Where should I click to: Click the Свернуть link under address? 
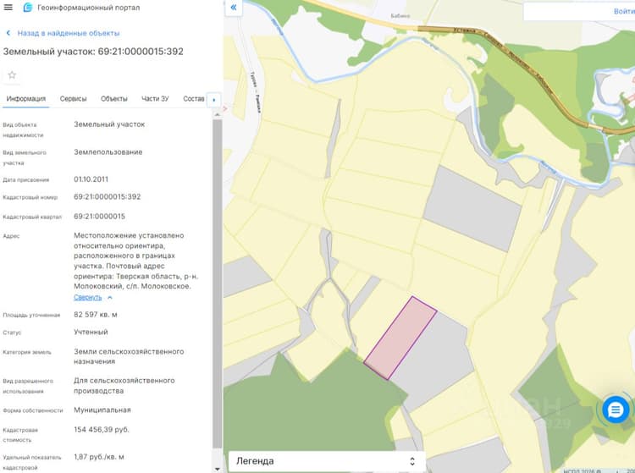coord(87,297)
